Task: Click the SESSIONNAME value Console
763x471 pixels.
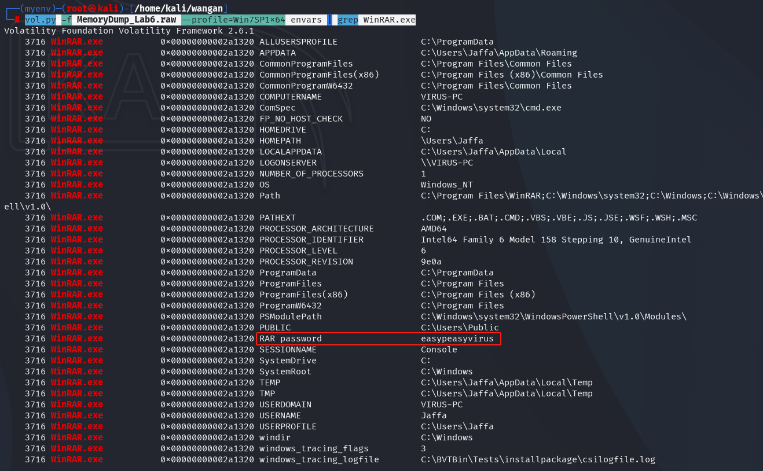Action: (439, 349)
